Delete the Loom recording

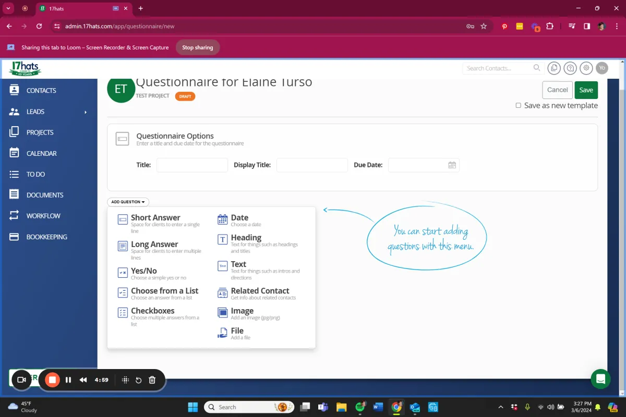(152, 380)
